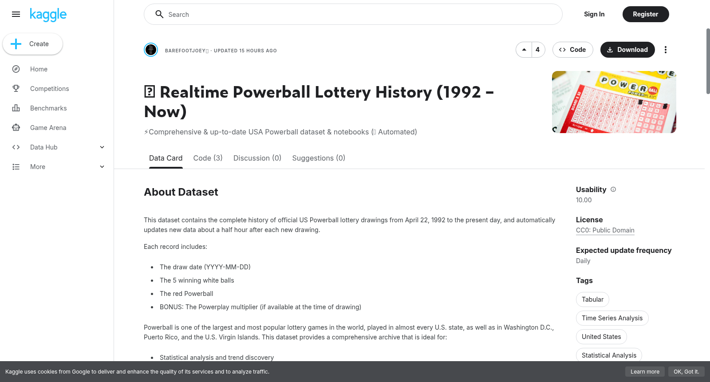Click the BONUS Powerplay multiplier bullet
Screen dimensions: 710x382
click(x=260, y=307)
